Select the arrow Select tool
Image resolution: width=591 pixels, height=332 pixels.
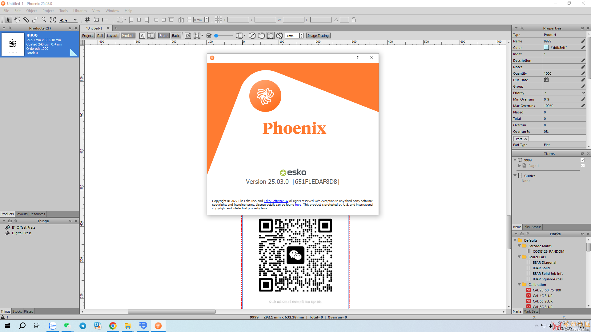click(8, 20)
